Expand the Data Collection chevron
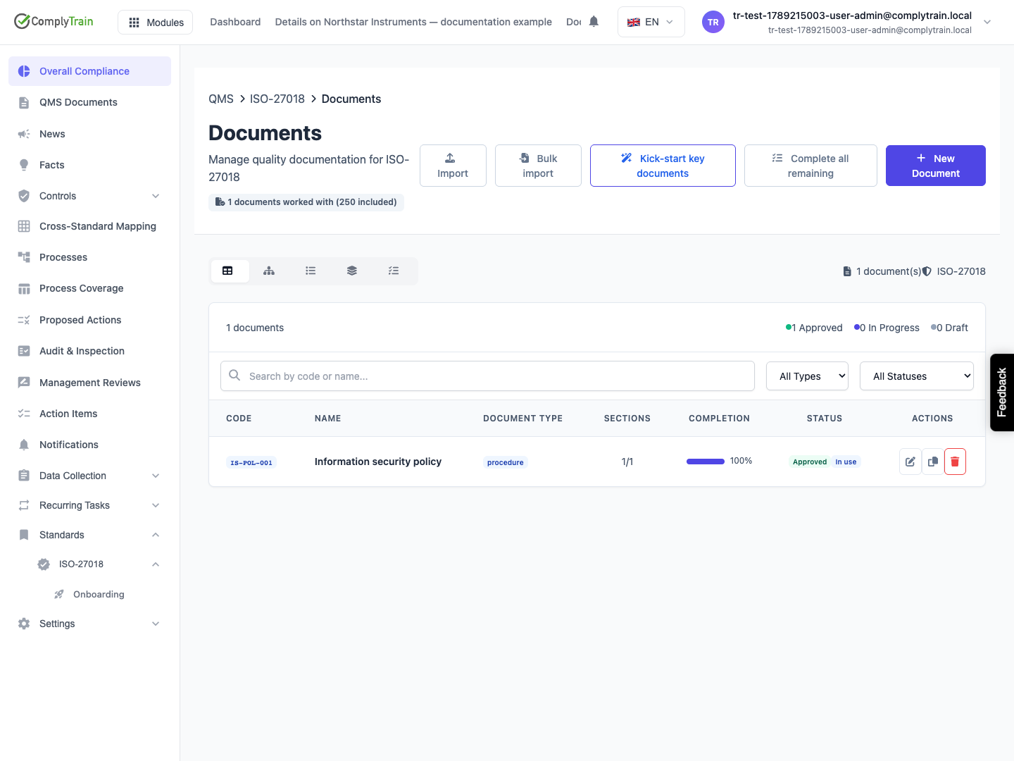 pyautogui.click(x=156, y=476)
